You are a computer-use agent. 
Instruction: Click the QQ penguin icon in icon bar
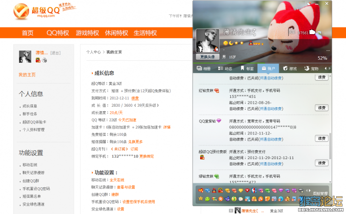[214, 190]
